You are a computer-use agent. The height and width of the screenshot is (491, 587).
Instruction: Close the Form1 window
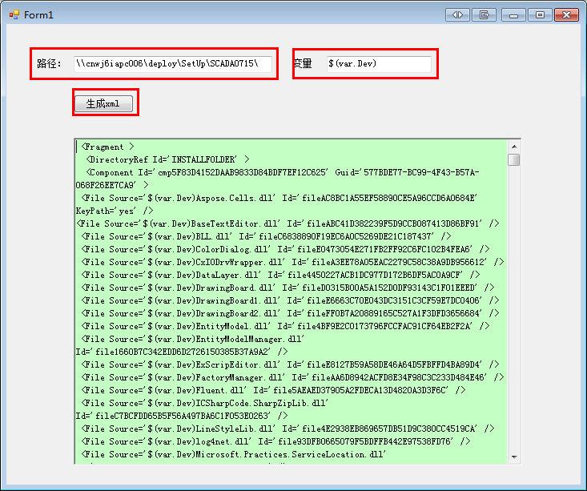click(x=566, y=15)
